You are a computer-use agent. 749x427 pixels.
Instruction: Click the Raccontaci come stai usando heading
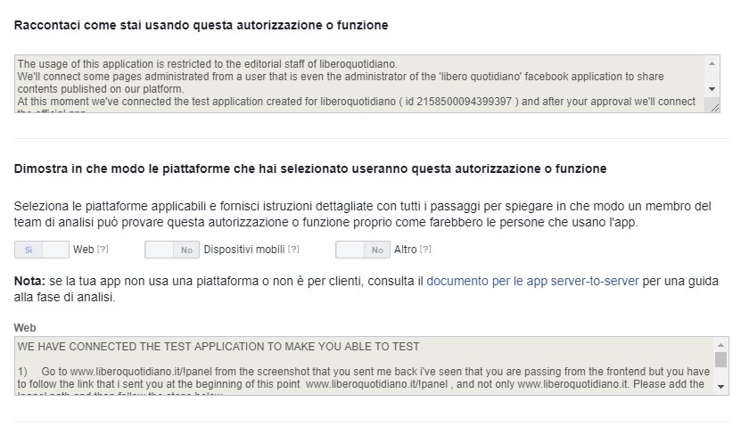201,25
